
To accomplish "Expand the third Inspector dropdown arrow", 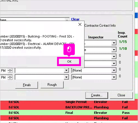I will click(x=114, y=57).
